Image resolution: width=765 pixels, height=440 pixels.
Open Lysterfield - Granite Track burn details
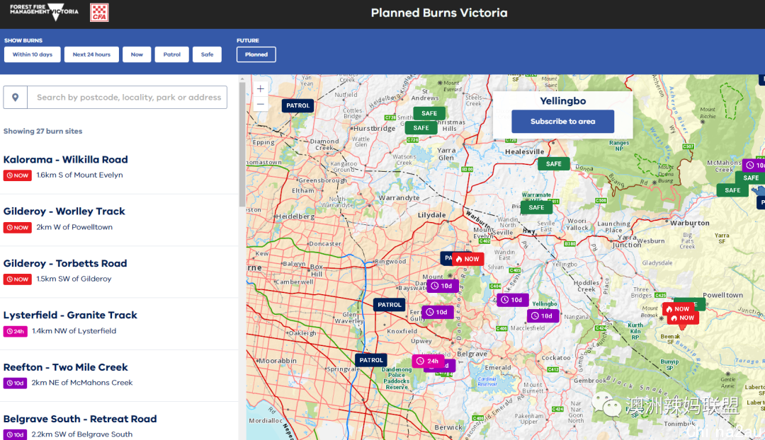[x=70, y=315]
